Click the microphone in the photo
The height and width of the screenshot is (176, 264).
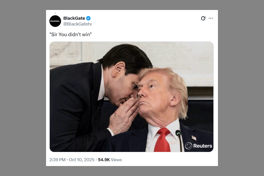179,140
